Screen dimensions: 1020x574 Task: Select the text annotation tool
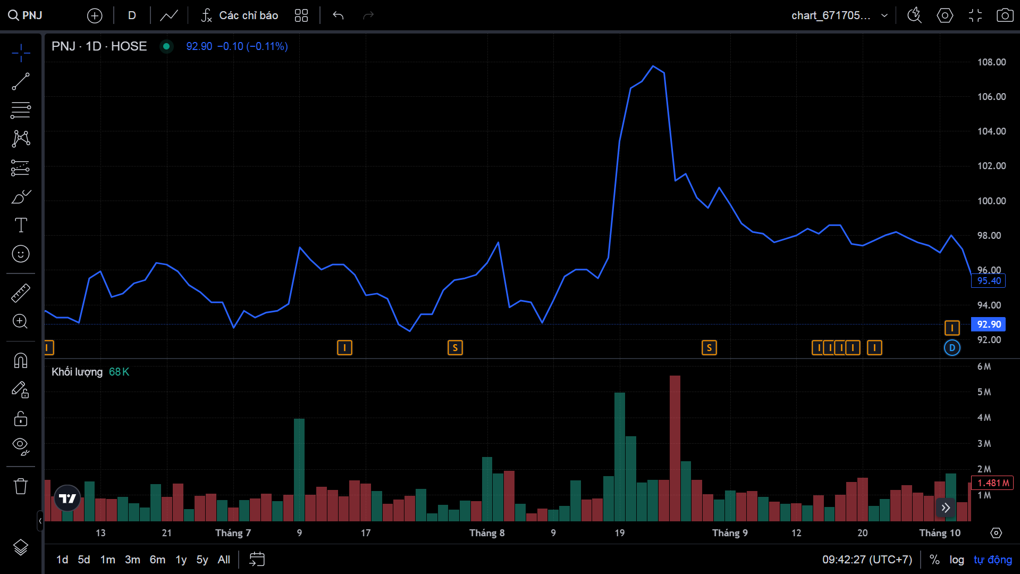pyautogui.click(x=21, y=225)
